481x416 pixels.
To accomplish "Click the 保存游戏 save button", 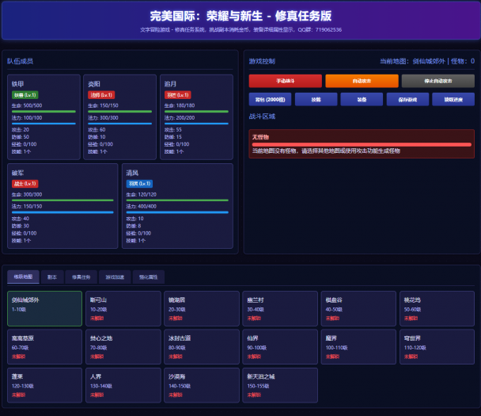I will [x=407, y=100].
